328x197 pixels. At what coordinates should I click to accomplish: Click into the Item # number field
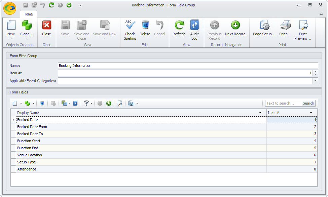(185, 73)
